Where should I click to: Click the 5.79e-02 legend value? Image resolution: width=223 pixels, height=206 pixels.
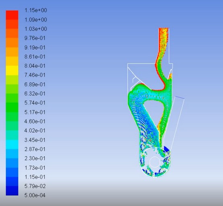coord(35,186)
